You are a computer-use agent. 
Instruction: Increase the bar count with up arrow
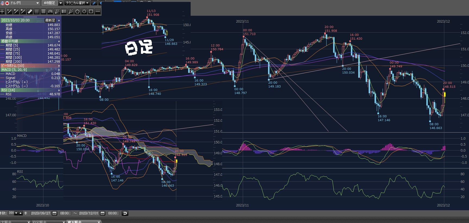coord(20,213)
